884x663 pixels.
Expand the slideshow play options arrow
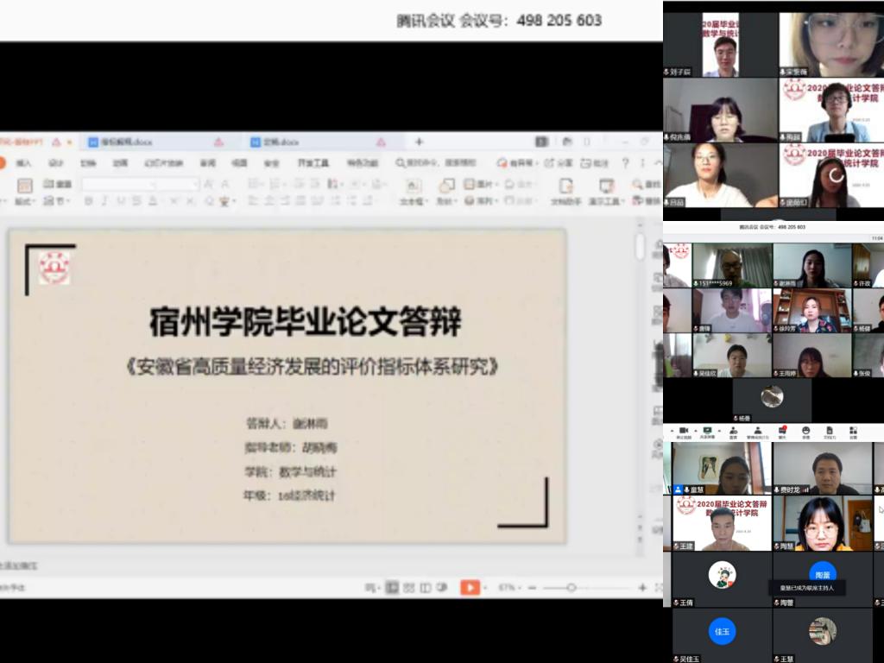tap(484, 588)
